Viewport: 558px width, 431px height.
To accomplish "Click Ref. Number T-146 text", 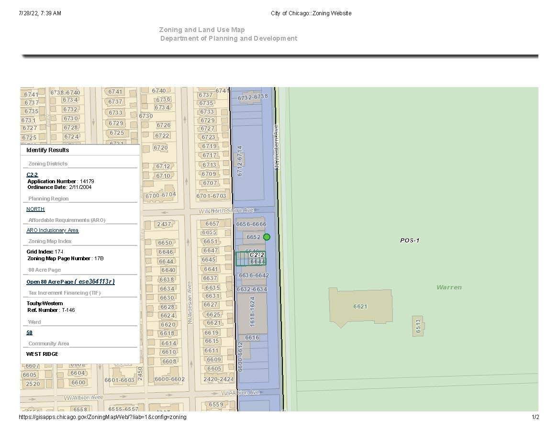I will [x=51, y=310].
